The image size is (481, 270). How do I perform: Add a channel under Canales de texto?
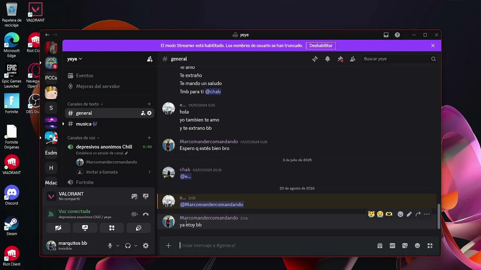coord(149,104)
